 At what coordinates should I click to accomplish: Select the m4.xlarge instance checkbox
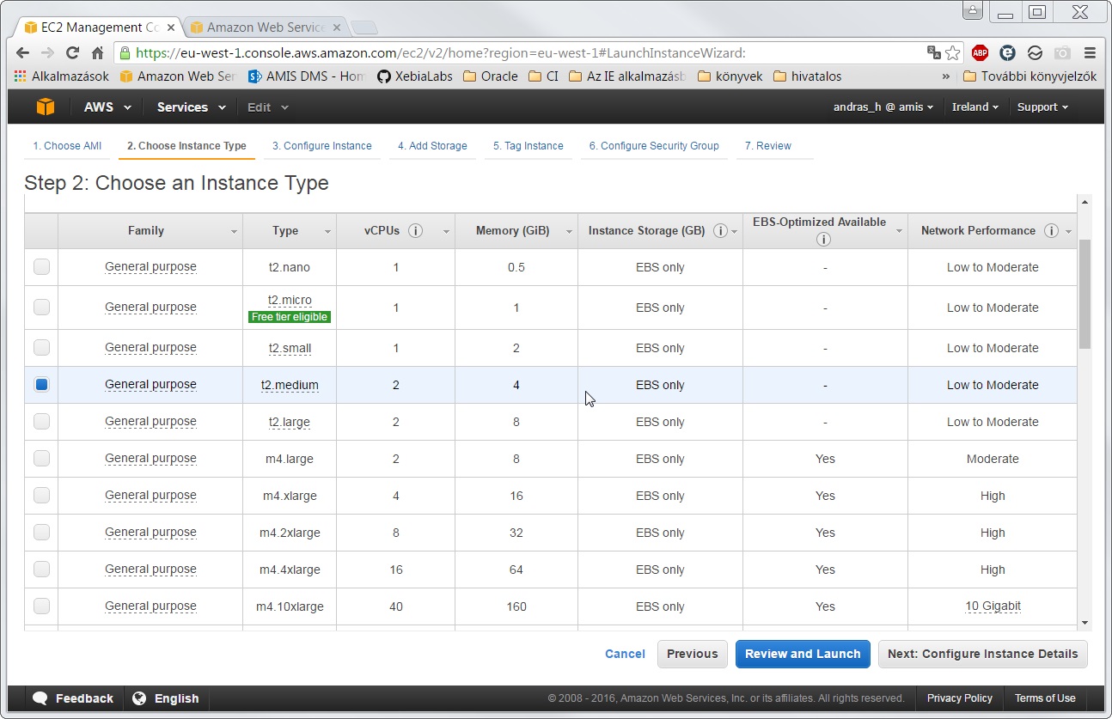tap(41, 496)
